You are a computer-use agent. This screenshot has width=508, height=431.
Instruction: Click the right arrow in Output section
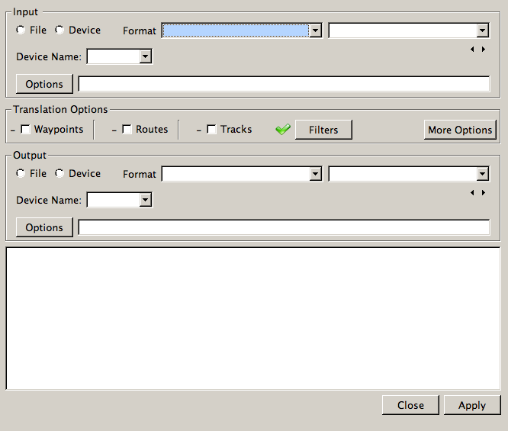tap(484, 192)
